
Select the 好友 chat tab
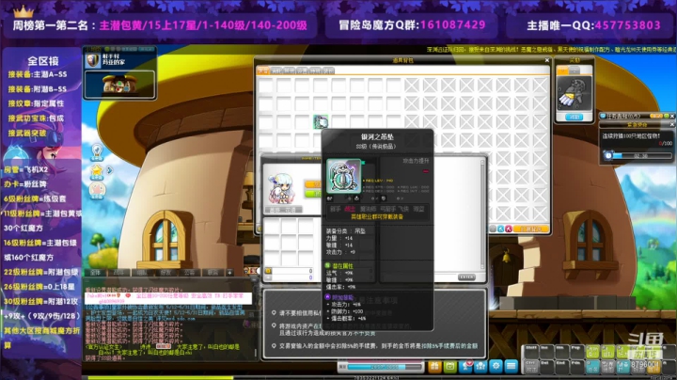tap(165, 273)
